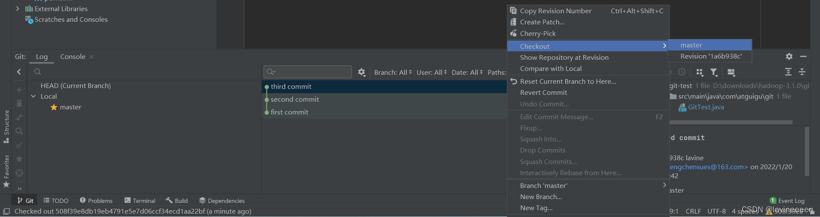Click the update selected branch pencil-arrow icon

click(x=19, y=145)
